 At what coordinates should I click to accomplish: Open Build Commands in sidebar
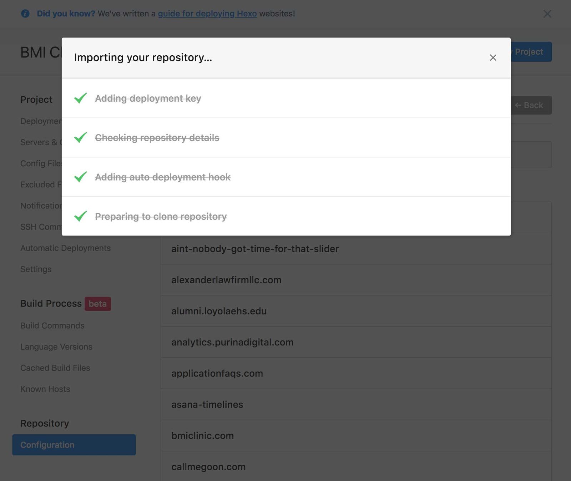tap(52, 325)
